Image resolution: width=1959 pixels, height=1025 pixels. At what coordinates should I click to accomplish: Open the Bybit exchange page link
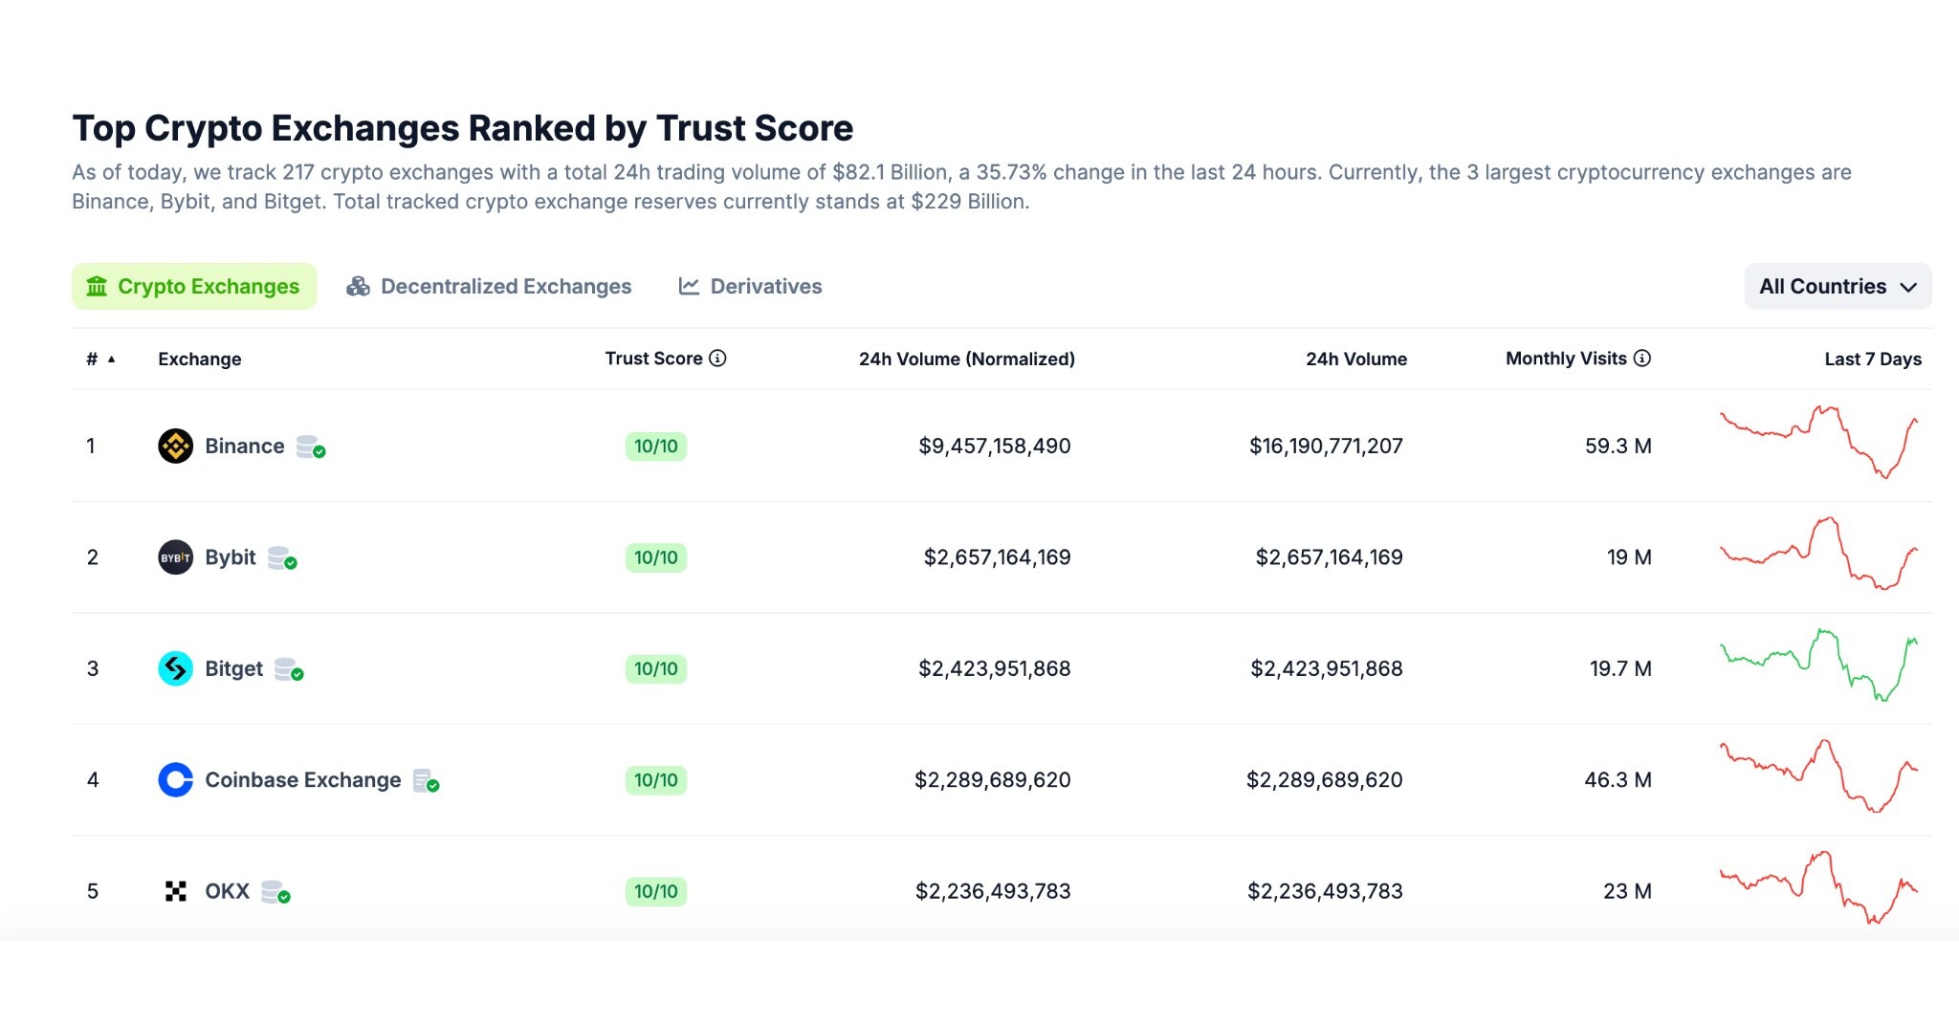point(230,557)
